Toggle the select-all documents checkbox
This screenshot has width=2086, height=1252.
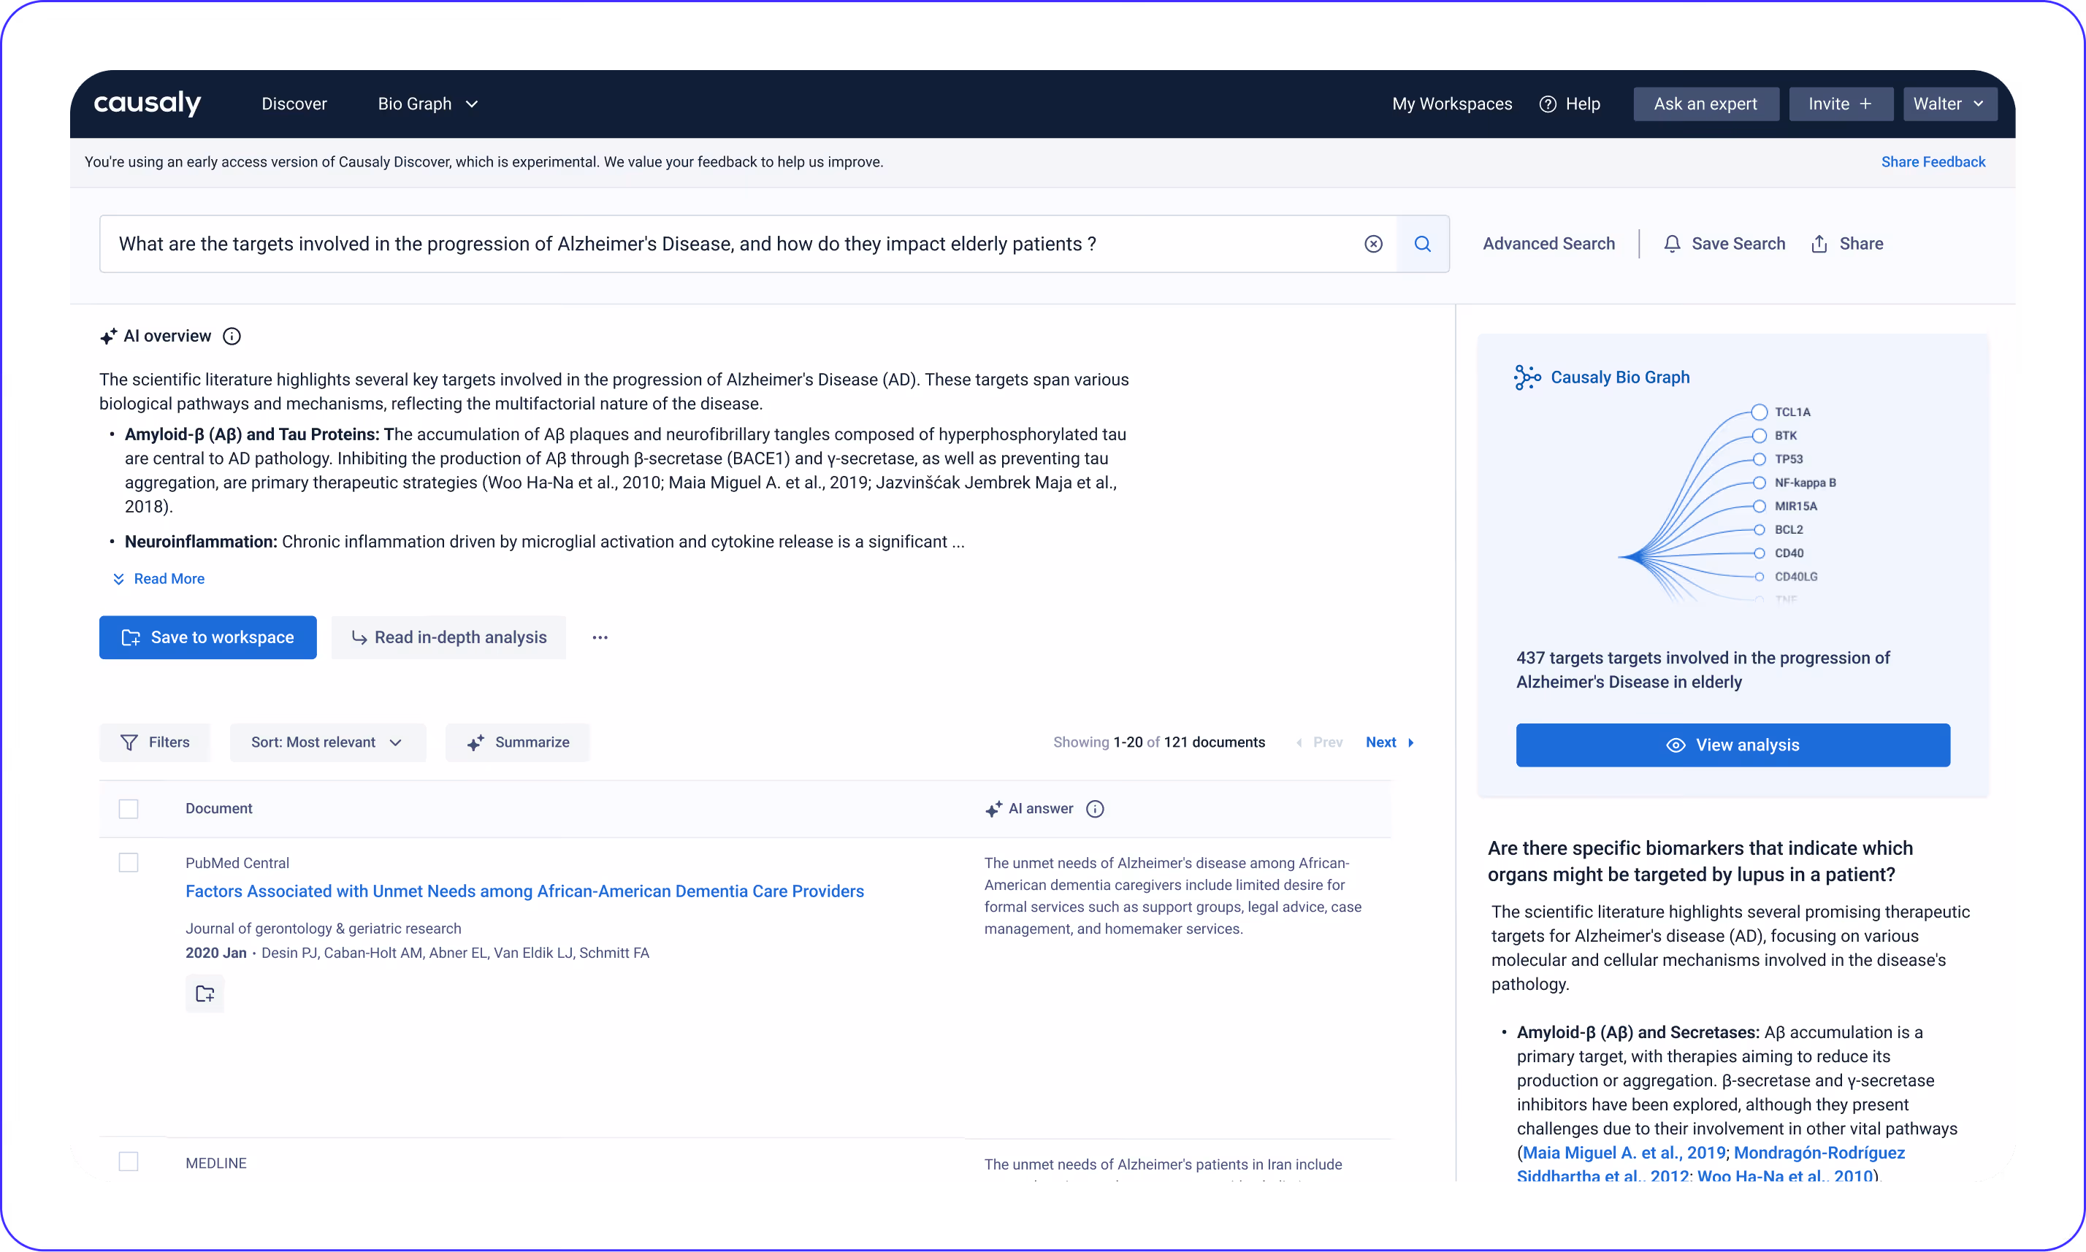click(x=129, y=809)
